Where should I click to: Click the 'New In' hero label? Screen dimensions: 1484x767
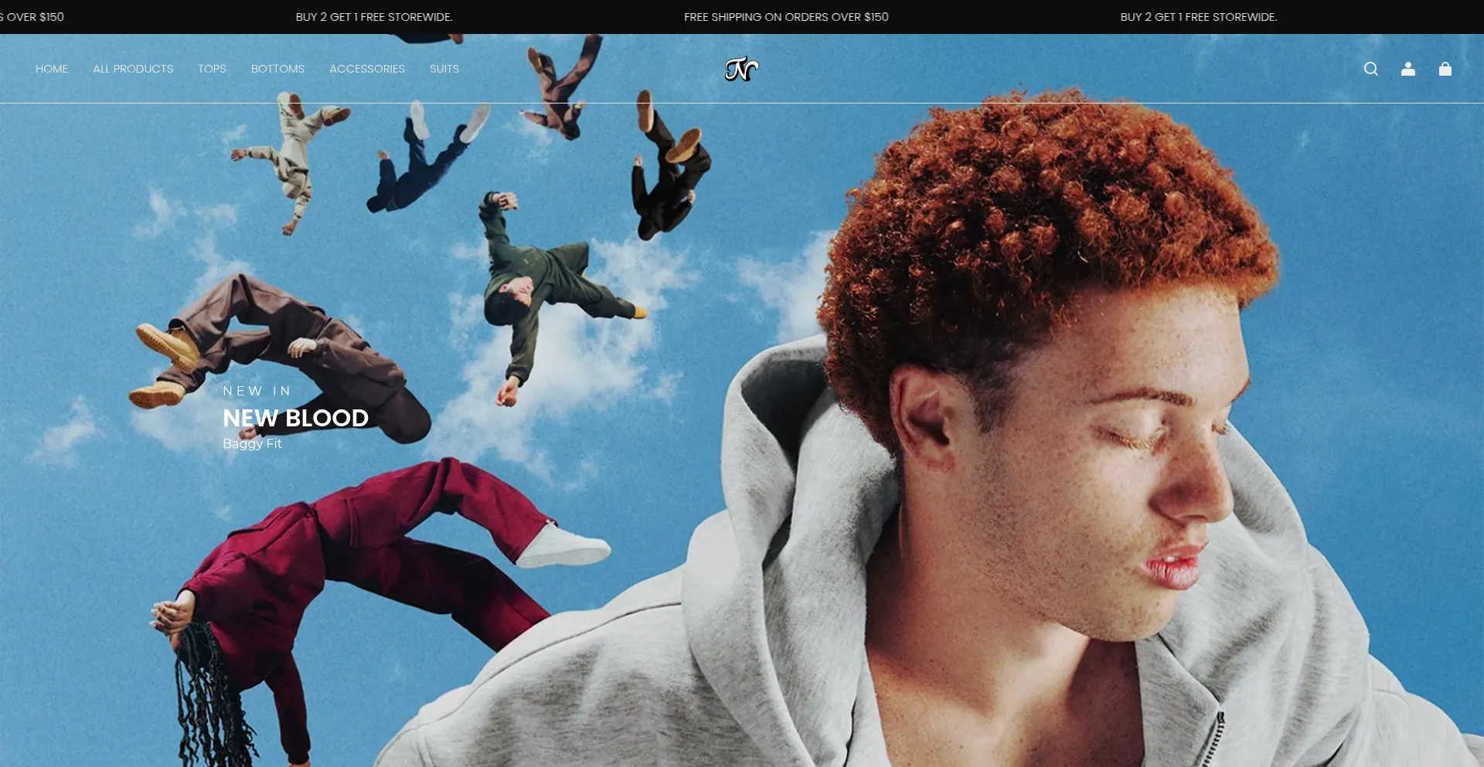257,392
